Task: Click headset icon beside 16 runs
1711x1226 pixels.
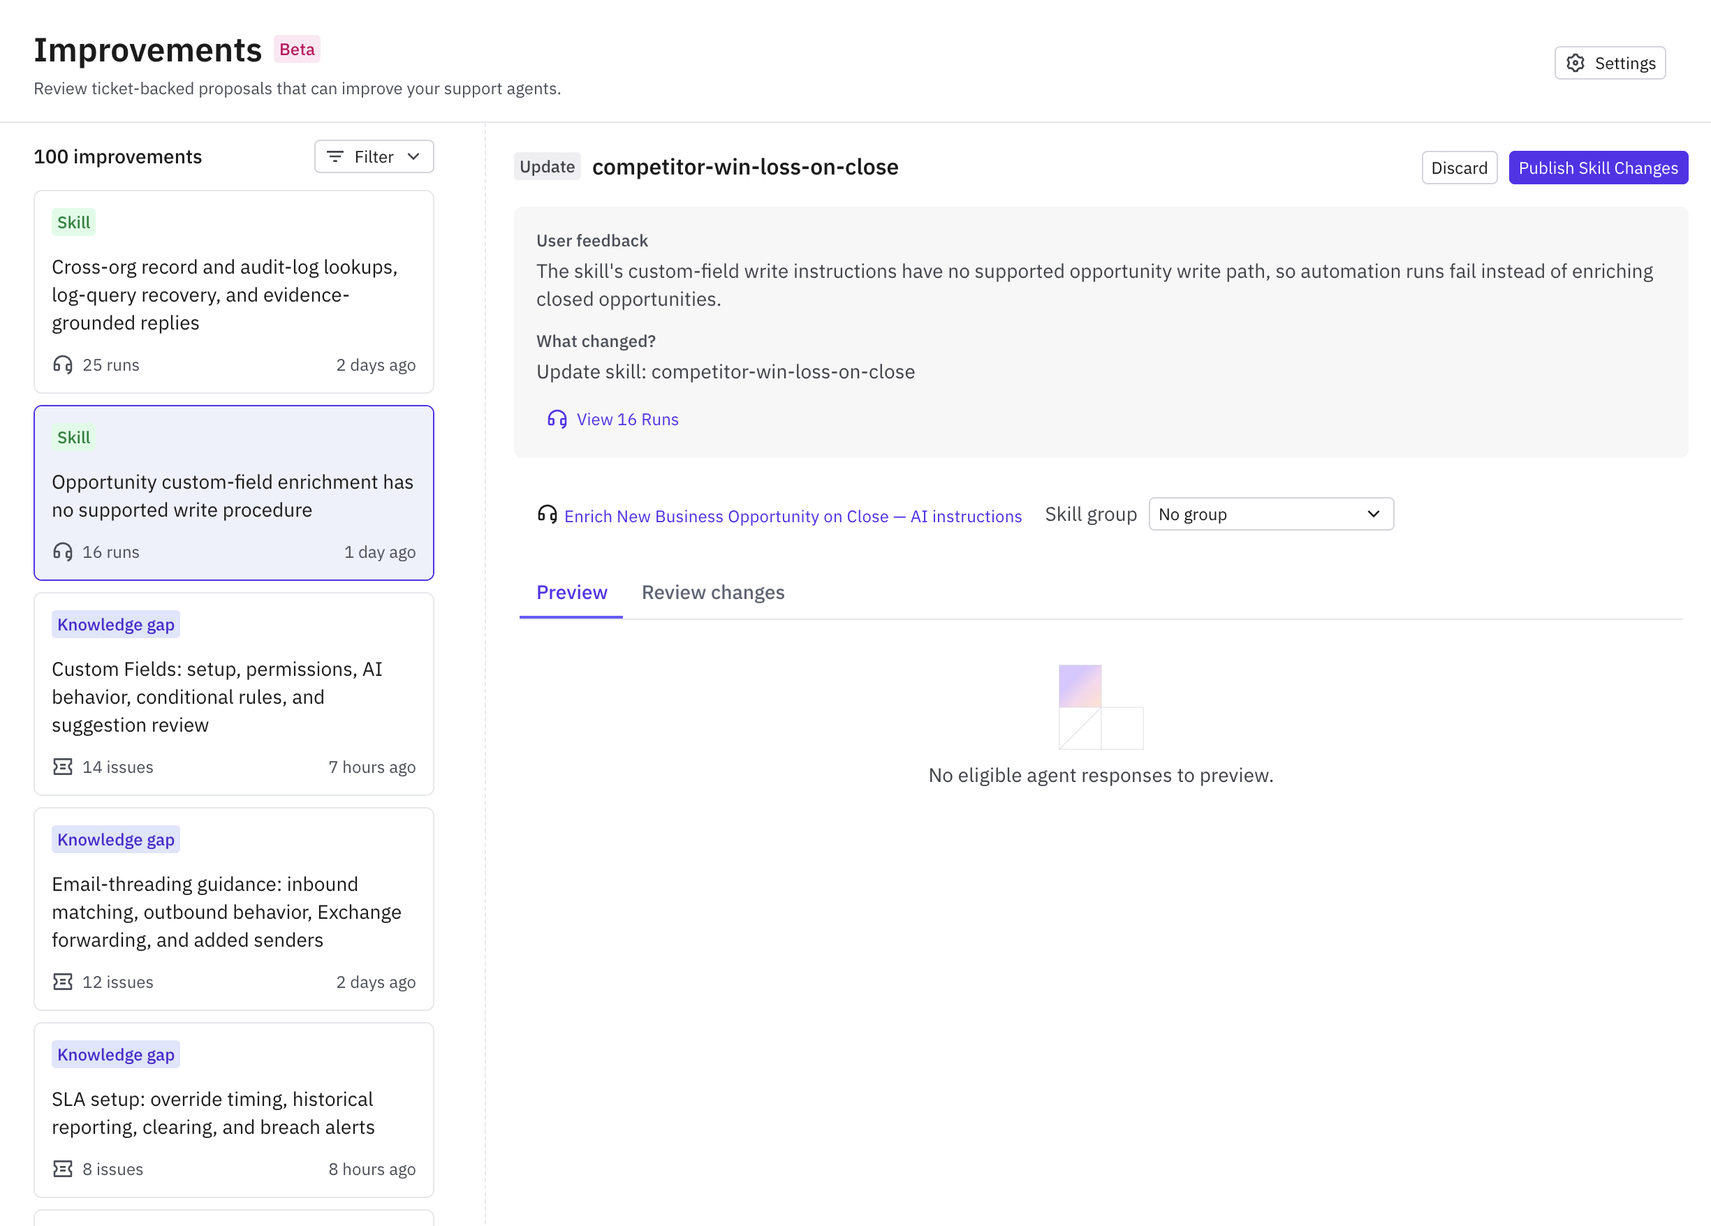Action: tap(63, 552)
